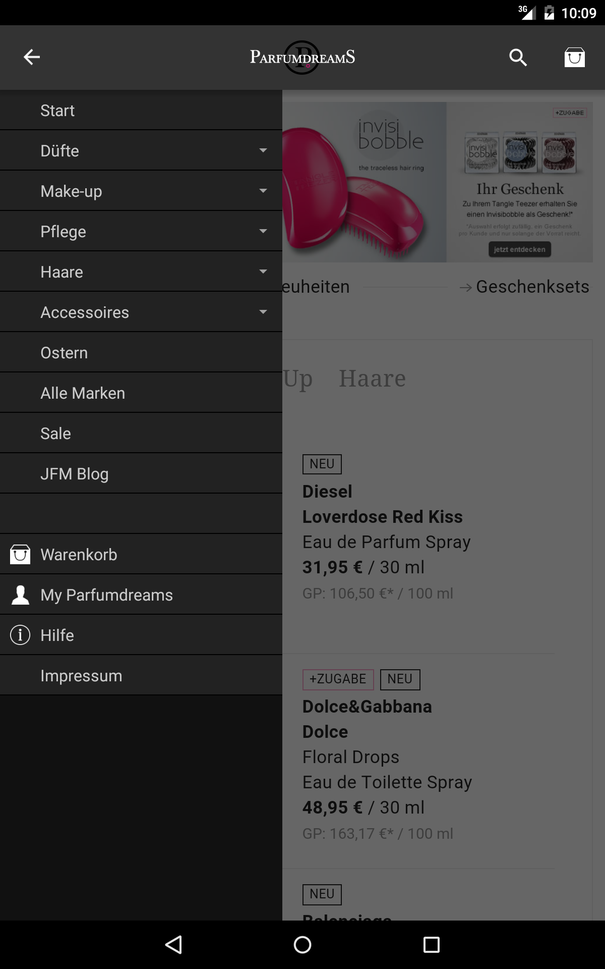This screenshot has width=605, height=969.
Task: Tap the back arrow in header
Action: [x=32, y=57]
